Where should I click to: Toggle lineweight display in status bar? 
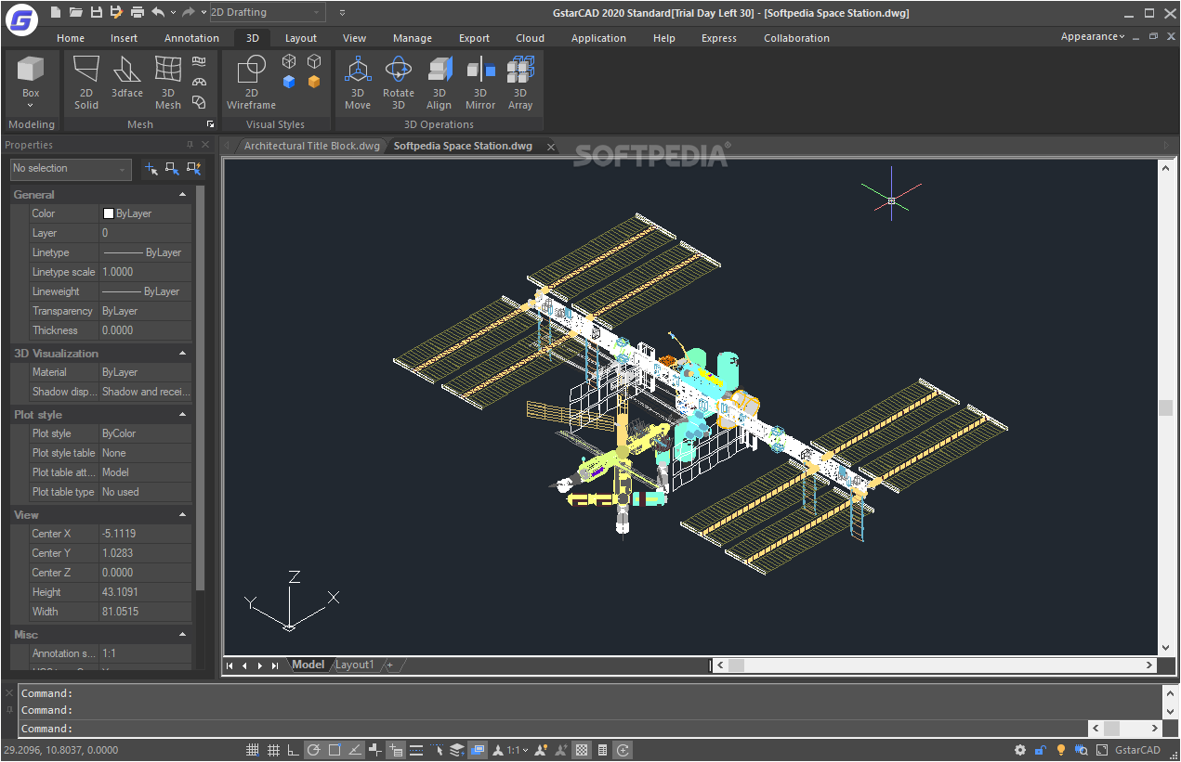coord(416,750)
